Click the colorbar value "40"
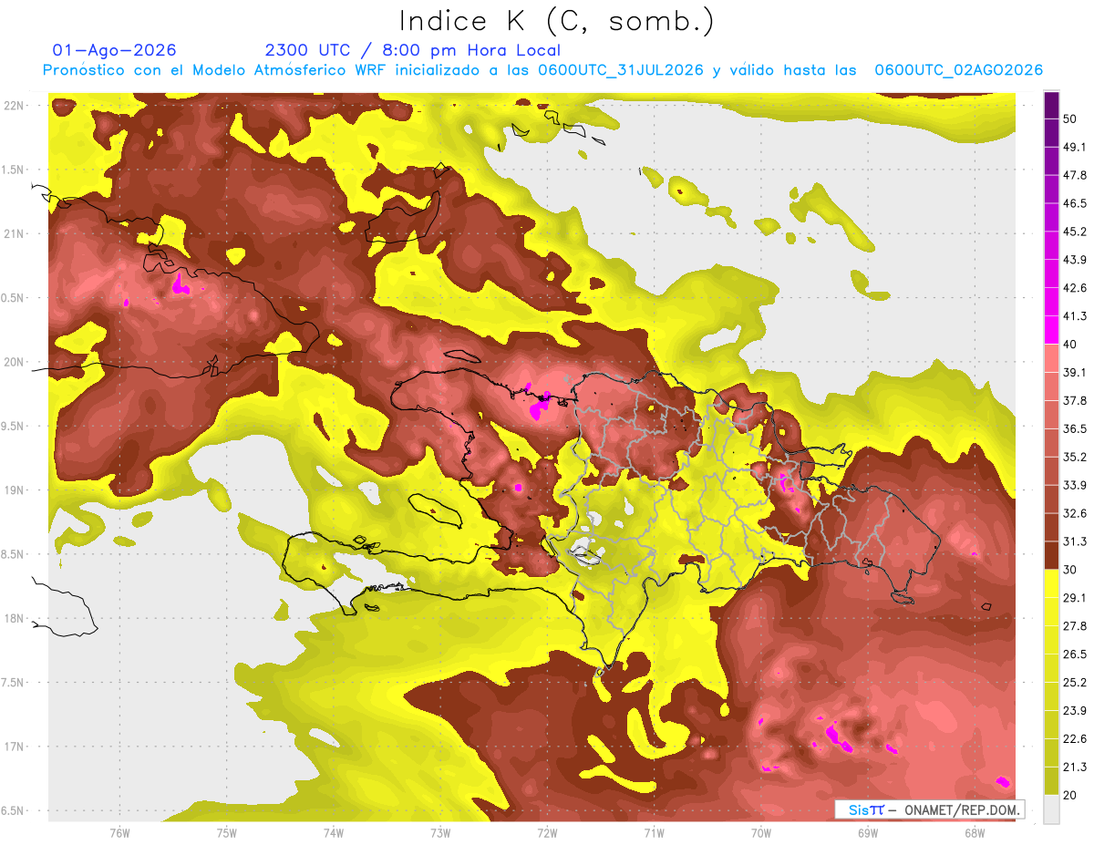This screenshot has height=845, width=1094. (1070, 345)
